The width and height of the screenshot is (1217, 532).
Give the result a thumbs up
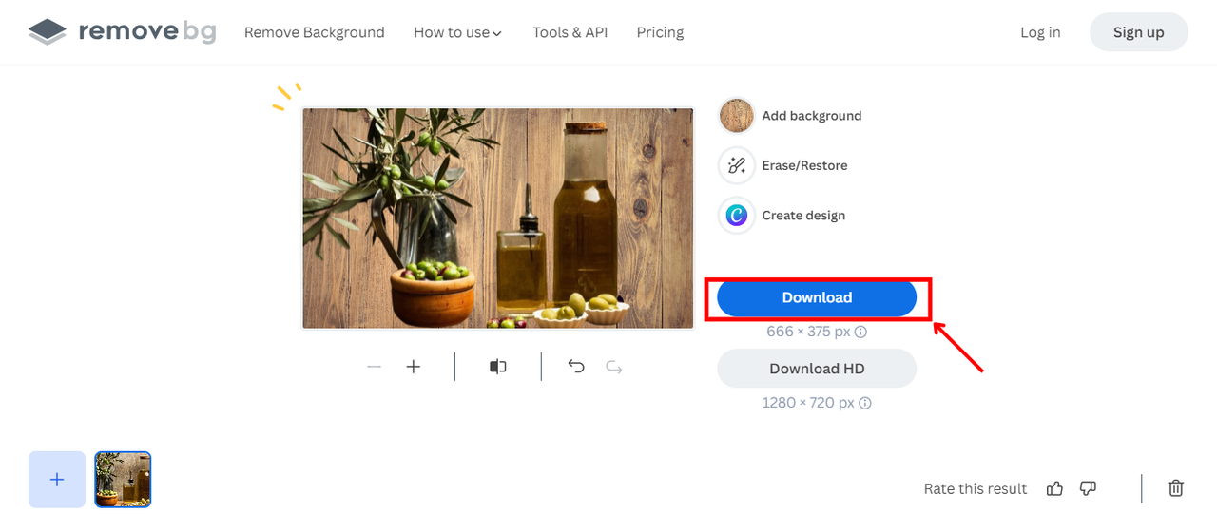point(1054,488)
